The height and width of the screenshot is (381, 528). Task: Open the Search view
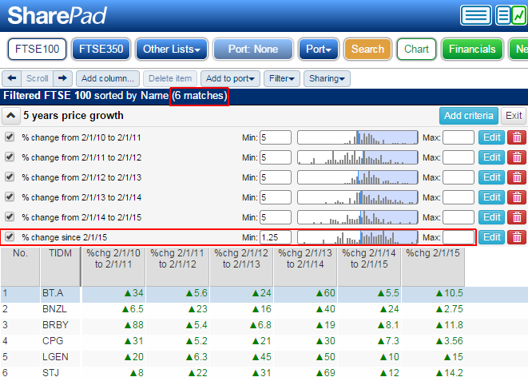coord(367,50)
